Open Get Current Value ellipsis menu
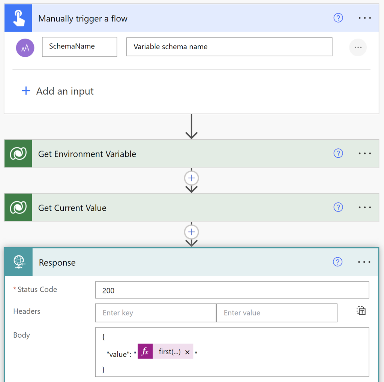 point(364,207)
